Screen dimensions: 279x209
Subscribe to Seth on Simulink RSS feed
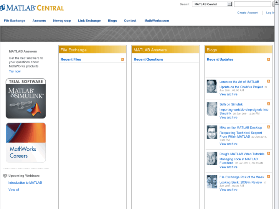click(x=269, y=104)
